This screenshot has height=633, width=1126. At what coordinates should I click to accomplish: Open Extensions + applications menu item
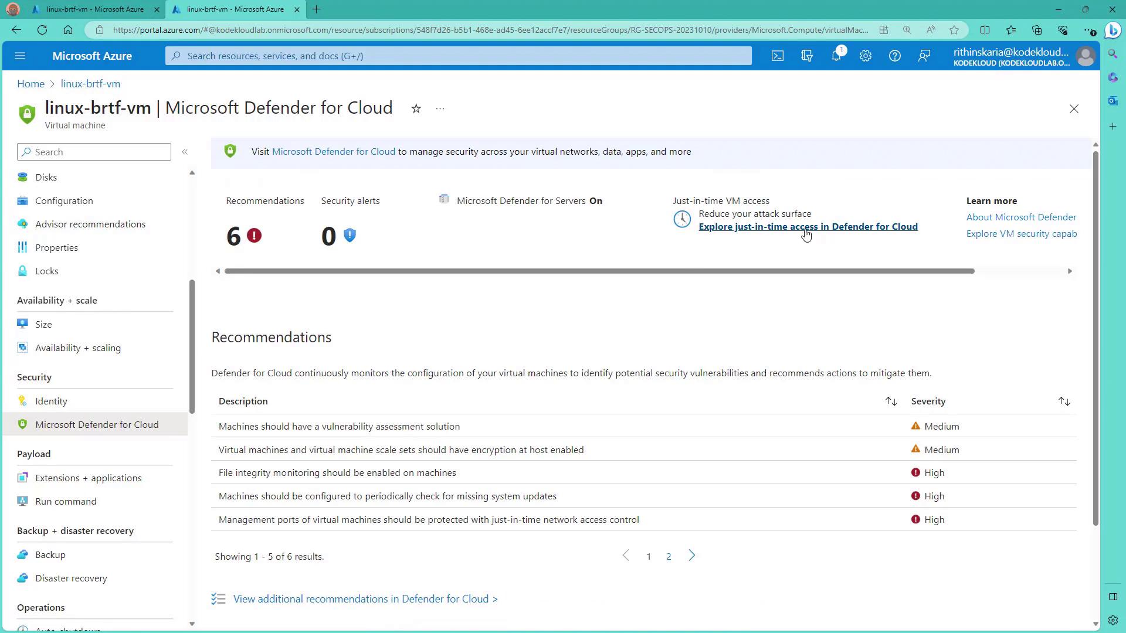coord(88,478)
